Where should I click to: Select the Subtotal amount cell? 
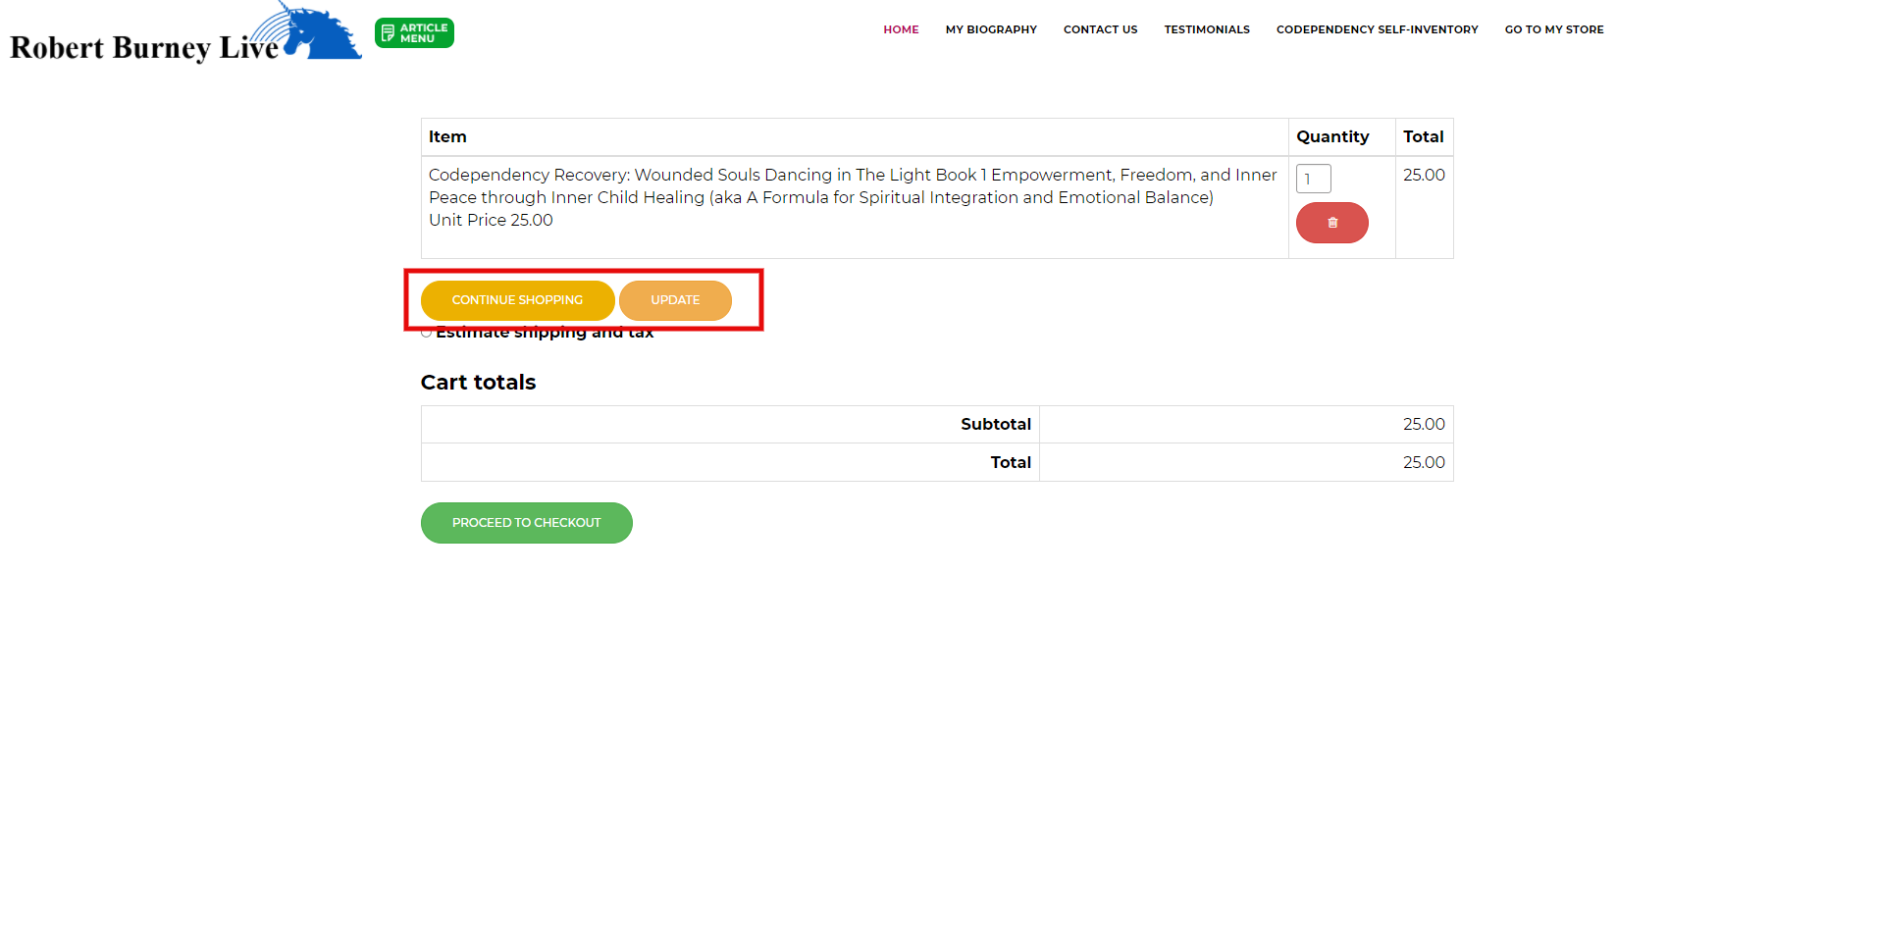[1245, 424]
